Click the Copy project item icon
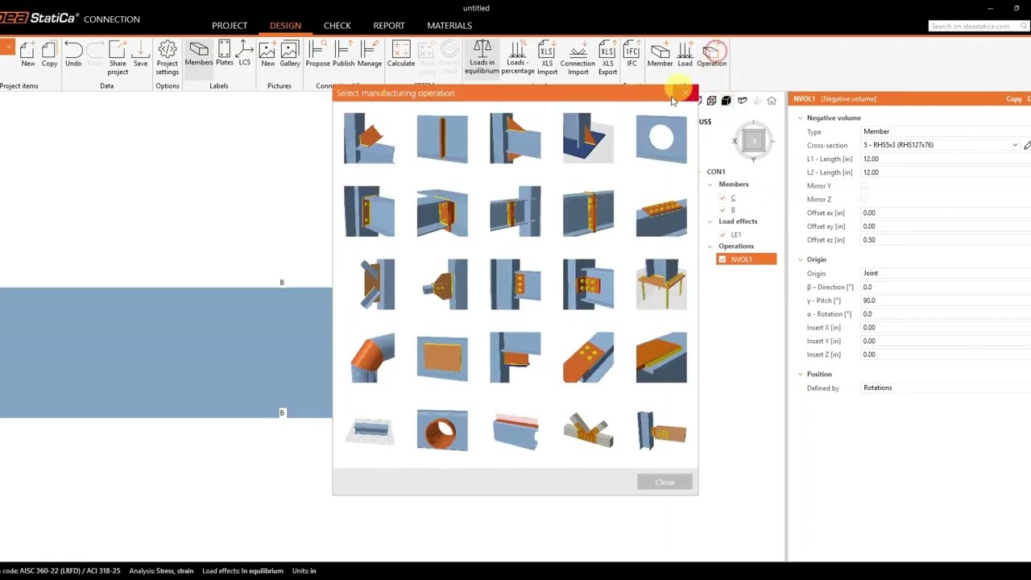This screenshot has height=580, width=1031. click(49, 55)
